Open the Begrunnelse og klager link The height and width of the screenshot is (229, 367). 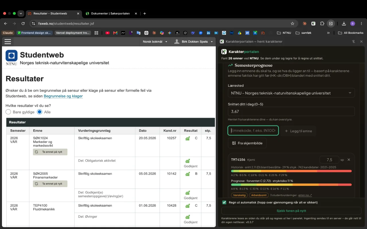[63, 96]
